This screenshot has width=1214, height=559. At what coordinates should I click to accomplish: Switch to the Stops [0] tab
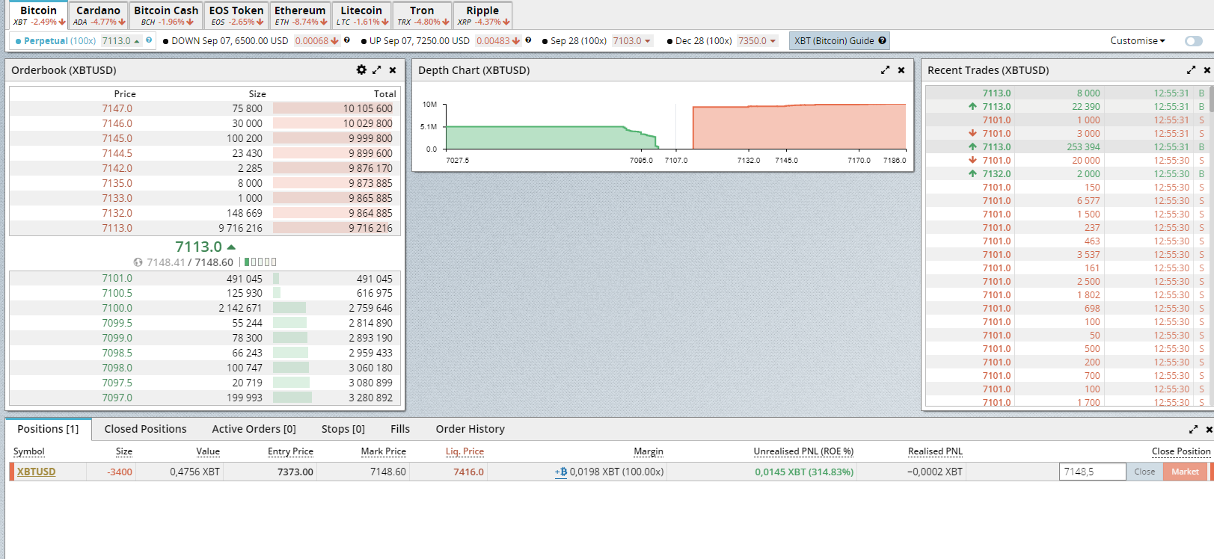[343, 429]
